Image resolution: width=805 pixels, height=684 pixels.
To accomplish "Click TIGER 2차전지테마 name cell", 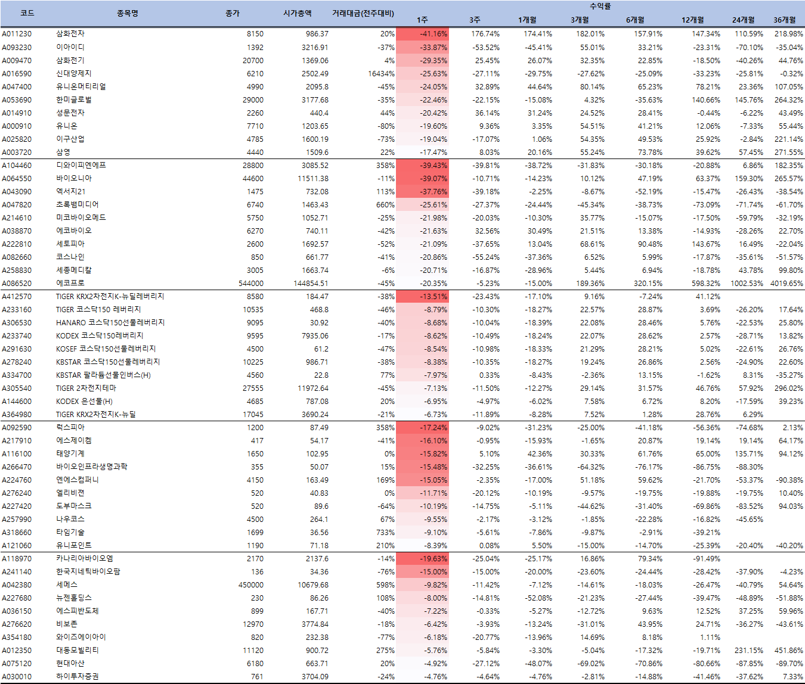I will pos(86,388).
